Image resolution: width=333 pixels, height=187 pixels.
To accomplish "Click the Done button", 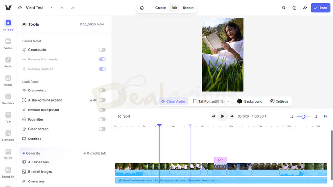I will [321, 8].
